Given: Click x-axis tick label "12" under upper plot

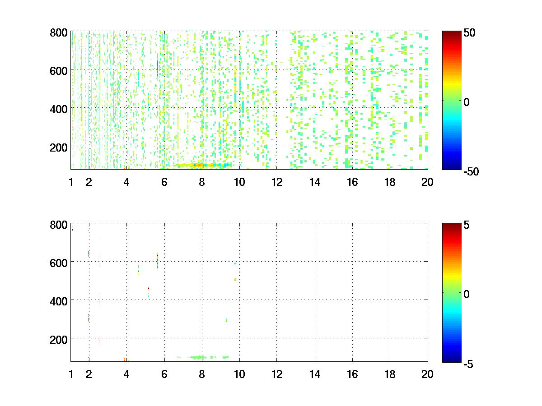Looking at the screenshot, I should coord(276,182).
